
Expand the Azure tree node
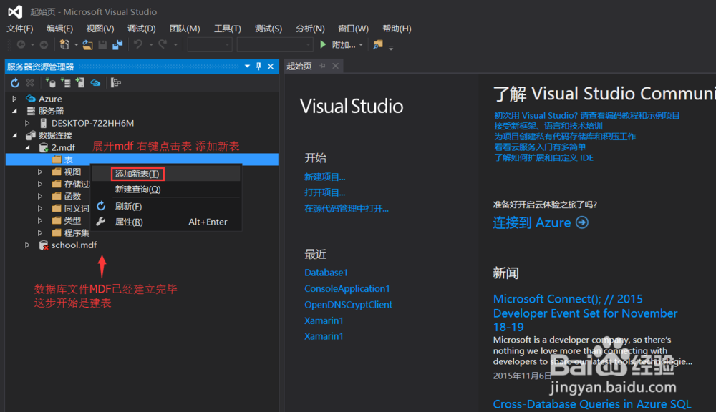coord(14,99)
